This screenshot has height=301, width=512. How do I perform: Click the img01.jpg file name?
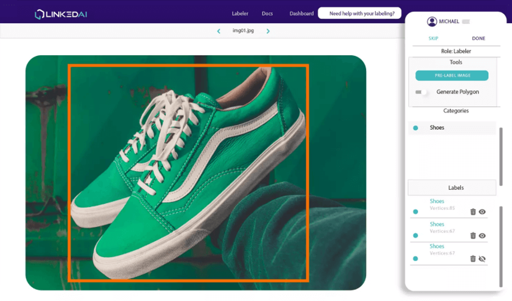point(243,31)
